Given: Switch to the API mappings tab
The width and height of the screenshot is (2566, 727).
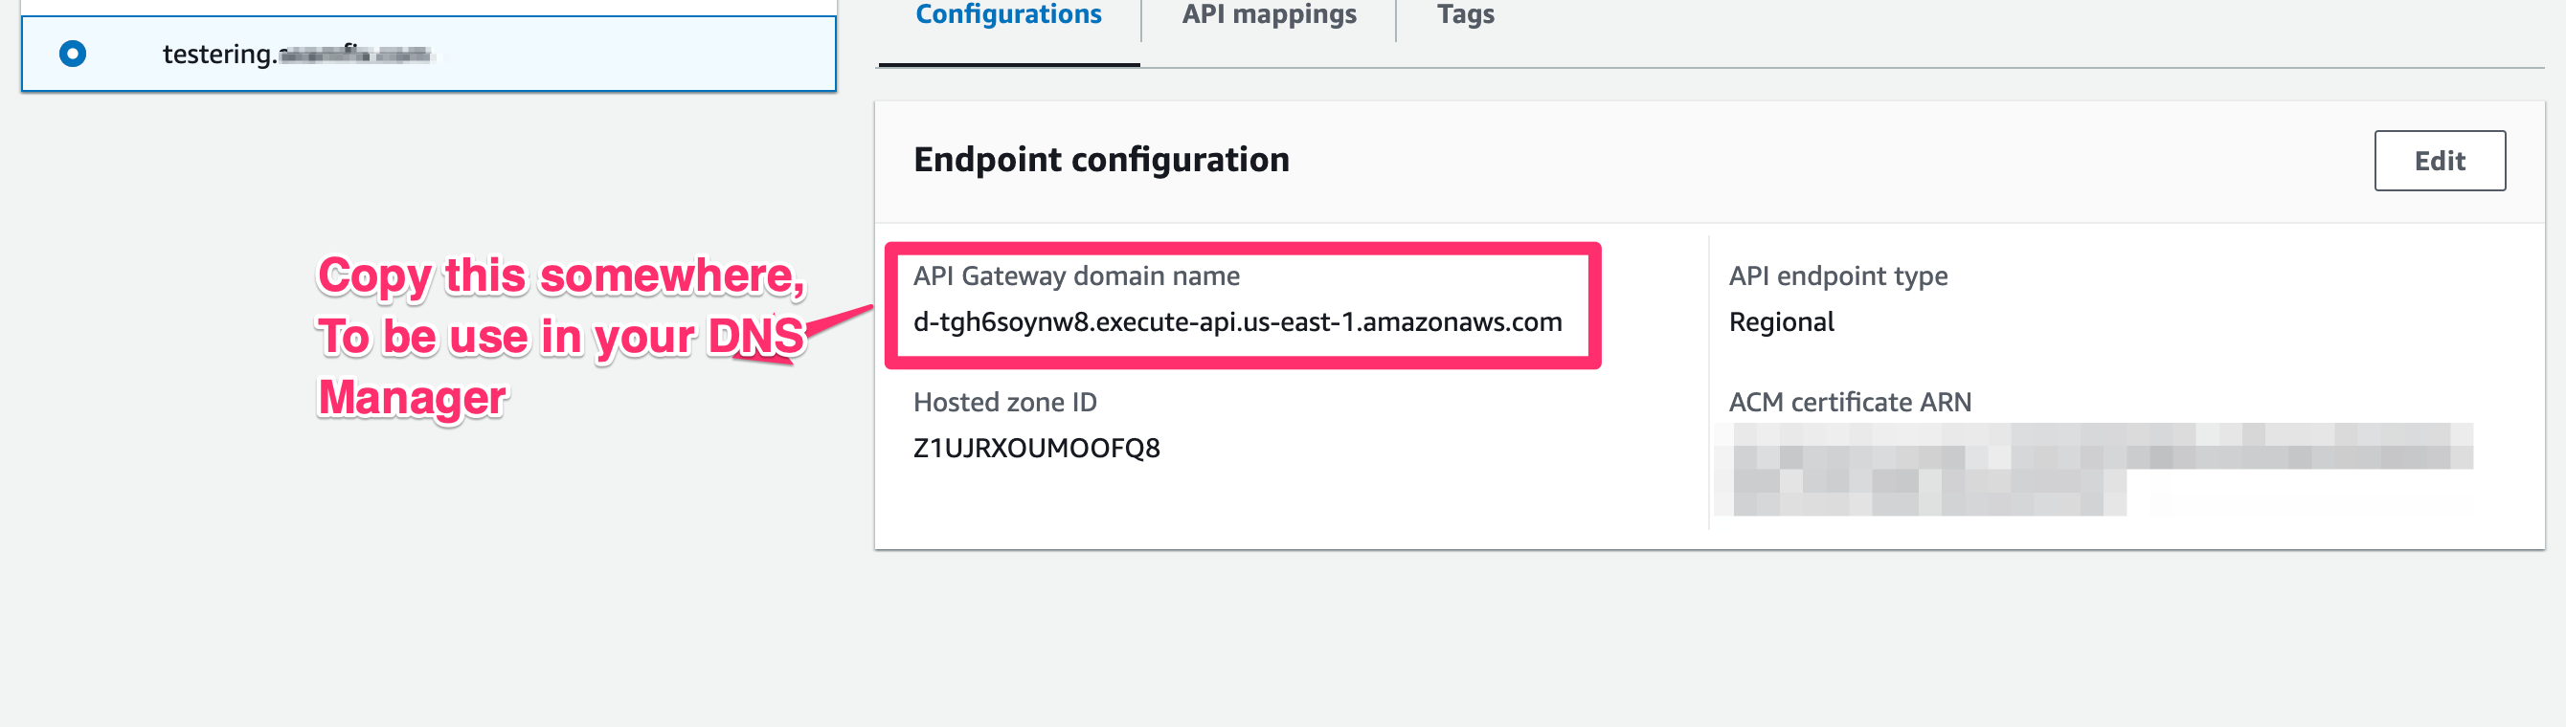Looking at the screenshot, I should pos(1268,15).
